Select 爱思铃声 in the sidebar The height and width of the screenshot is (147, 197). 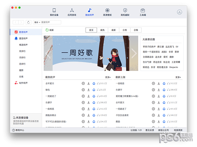coord(26,38)
